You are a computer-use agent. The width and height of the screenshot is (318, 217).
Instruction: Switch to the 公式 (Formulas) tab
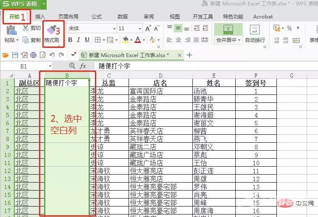(96, 17)
